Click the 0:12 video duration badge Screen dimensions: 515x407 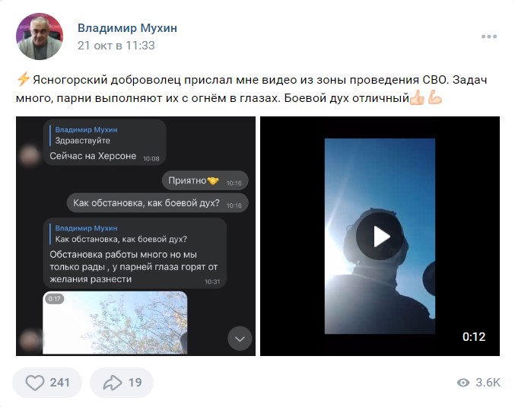pos(474,337)
